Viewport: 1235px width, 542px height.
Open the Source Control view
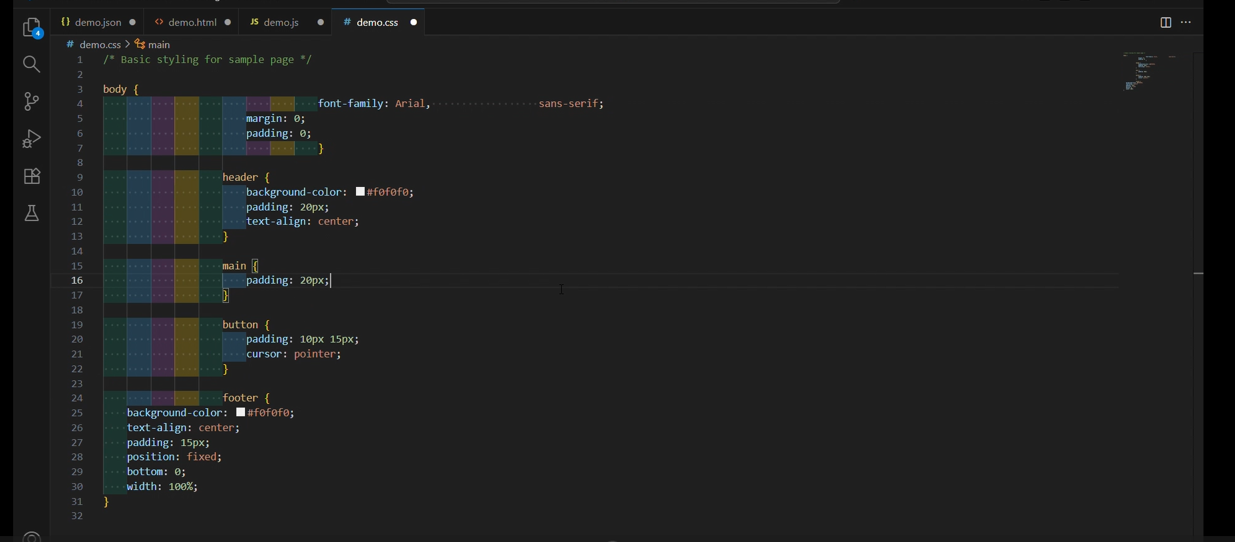(32, 101)
